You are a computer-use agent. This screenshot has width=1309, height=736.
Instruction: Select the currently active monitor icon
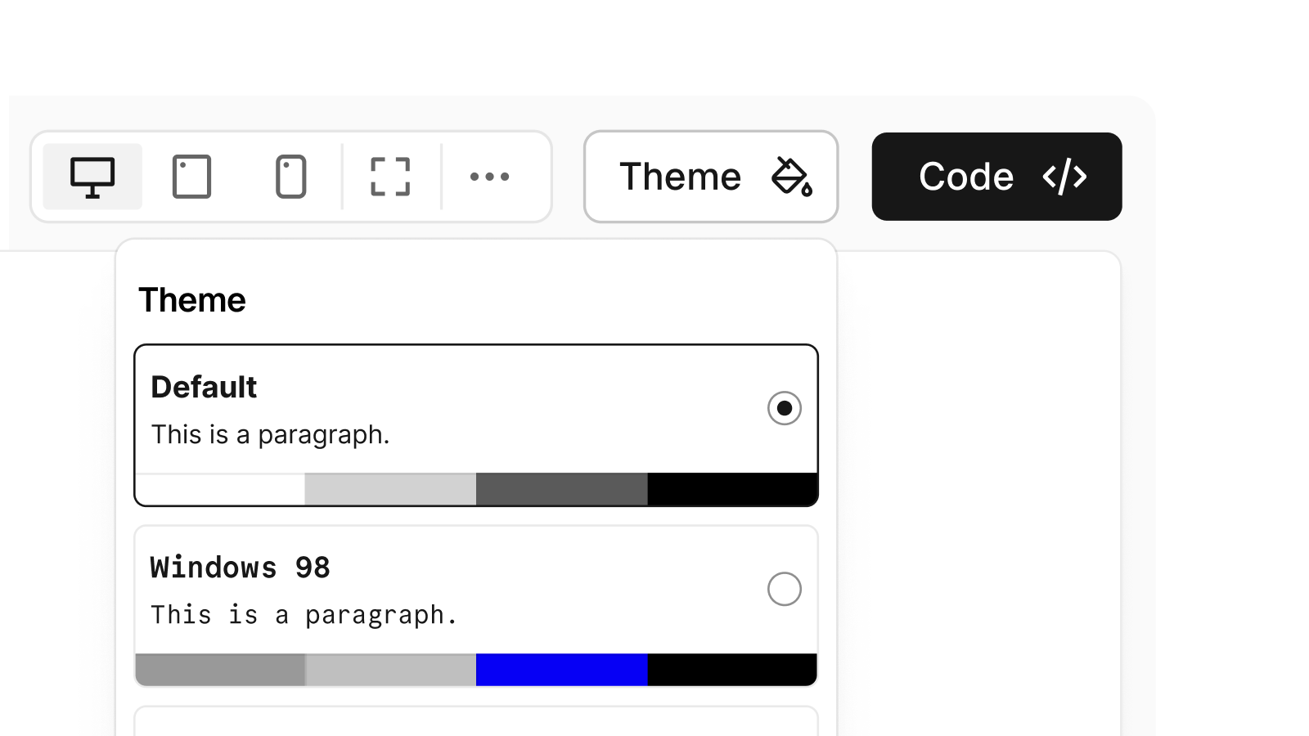92,176
